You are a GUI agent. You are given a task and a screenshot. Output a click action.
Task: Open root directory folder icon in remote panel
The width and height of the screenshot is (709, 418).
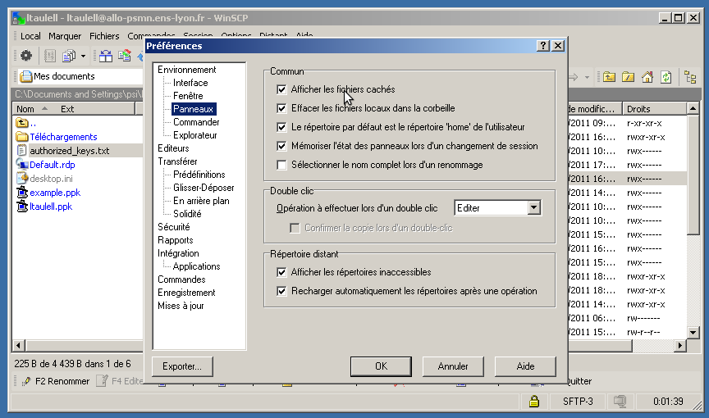628,77
